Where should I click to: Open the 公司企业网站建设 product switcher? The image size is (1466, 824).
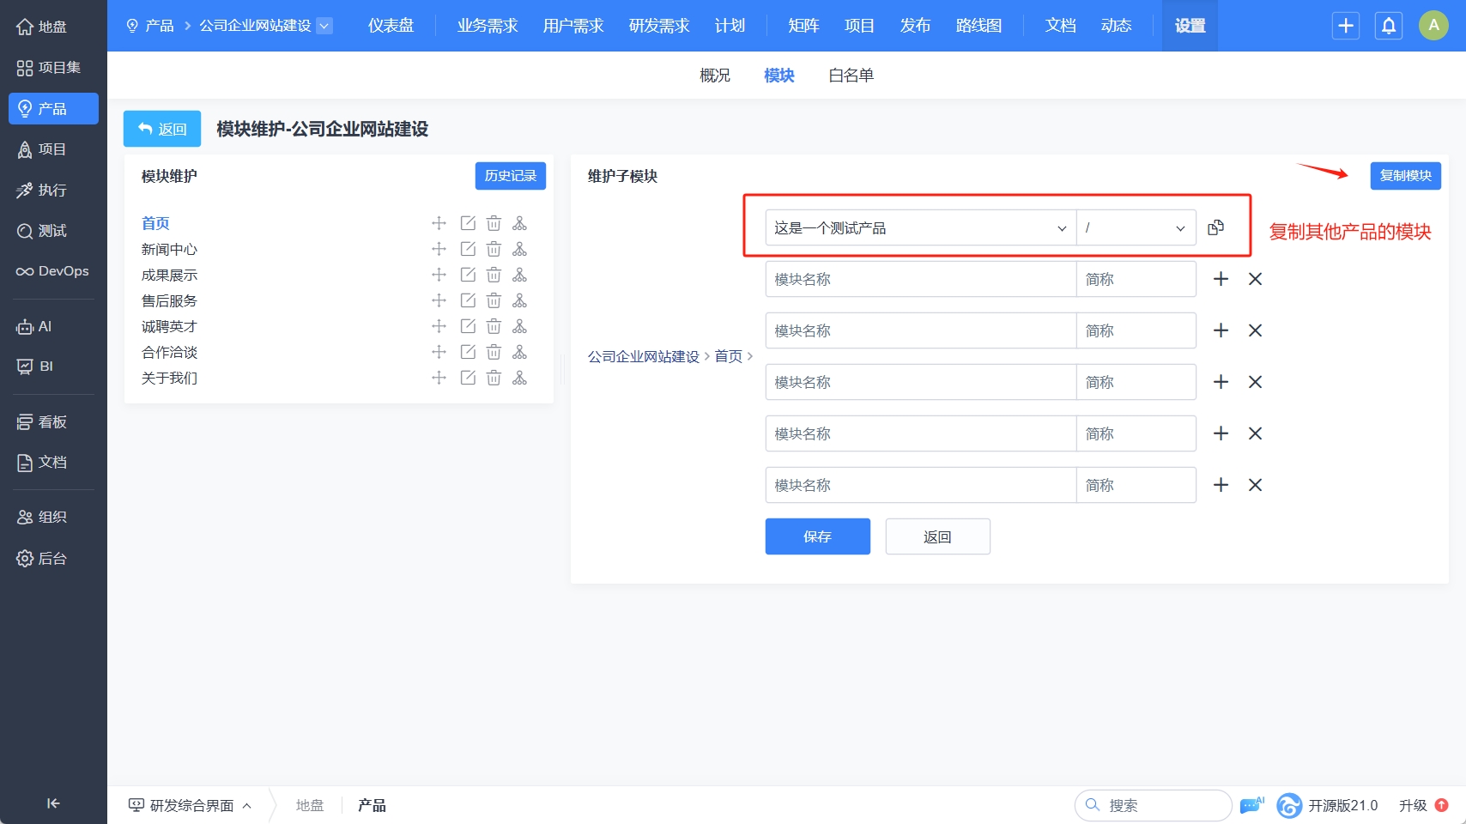tap(264, 26)
